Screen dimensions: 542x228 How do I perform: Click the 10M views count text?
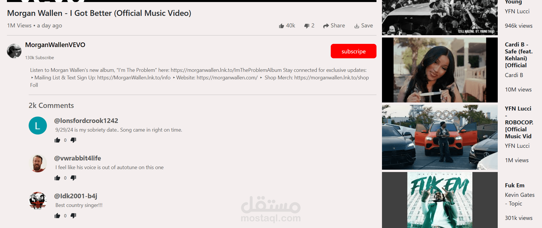pyautogui.click(x=518, y=89)
